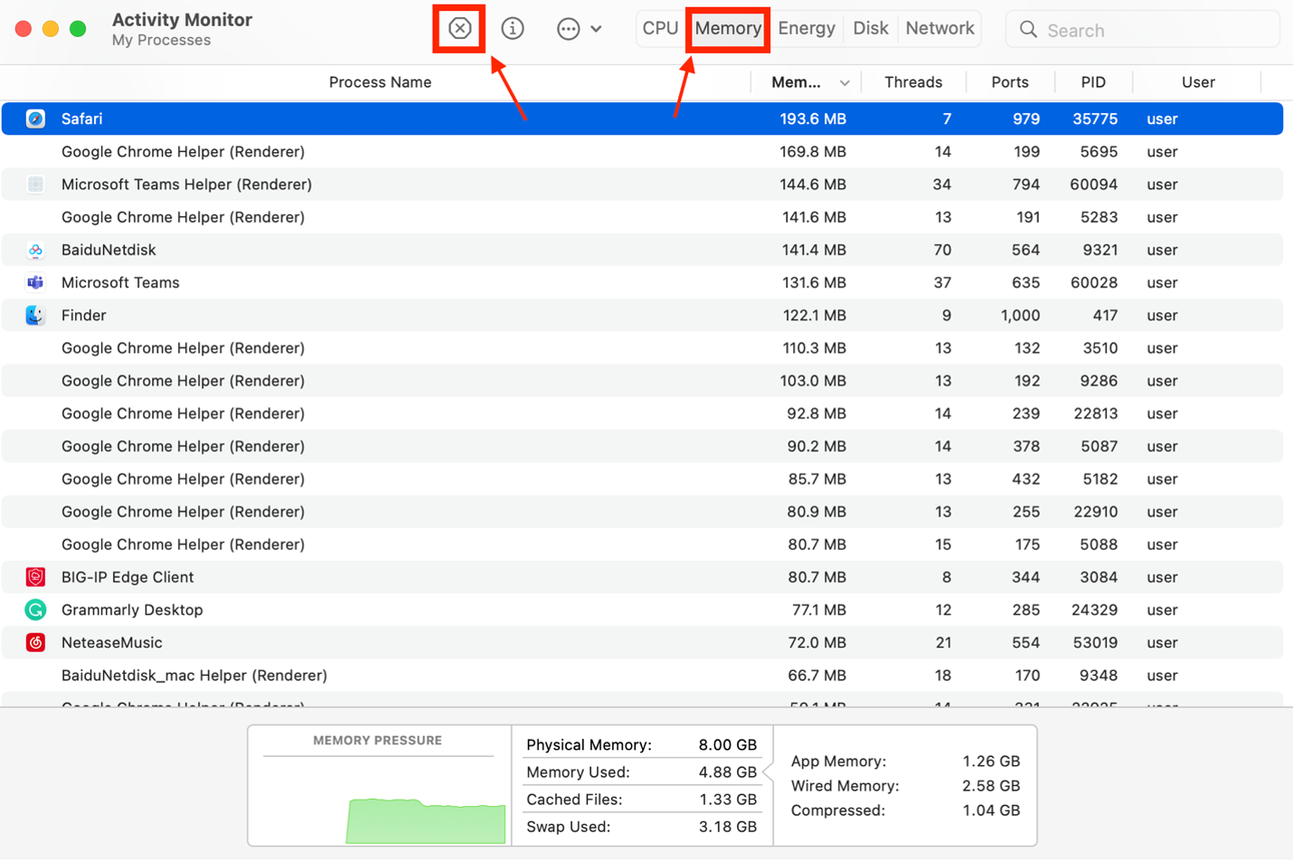
Task: Sort processes by PID column header
Action: tap(1092, 82)
